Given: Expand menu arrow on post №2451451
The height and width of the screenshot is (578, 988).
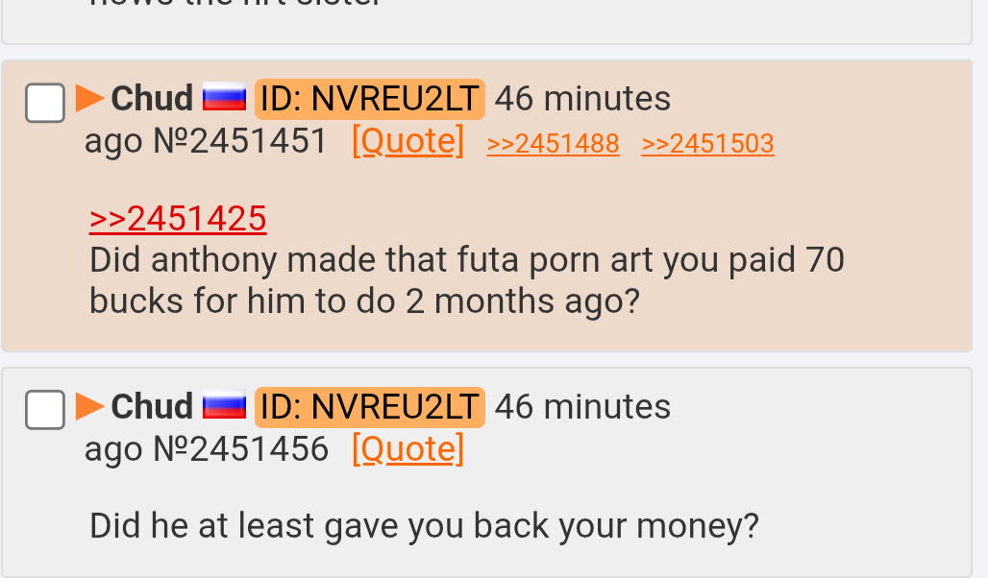Looking at the screenshot, I should click(89, 98).
